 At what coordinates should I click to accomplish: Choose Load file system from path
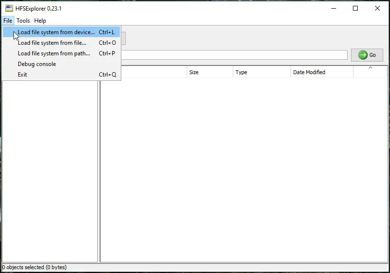(61, 53)
